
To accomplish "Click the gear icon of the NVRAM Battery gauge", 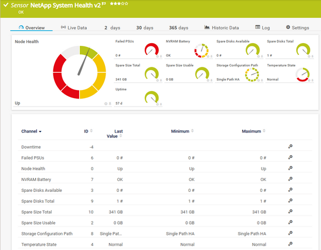I will [x=208, y=57].
